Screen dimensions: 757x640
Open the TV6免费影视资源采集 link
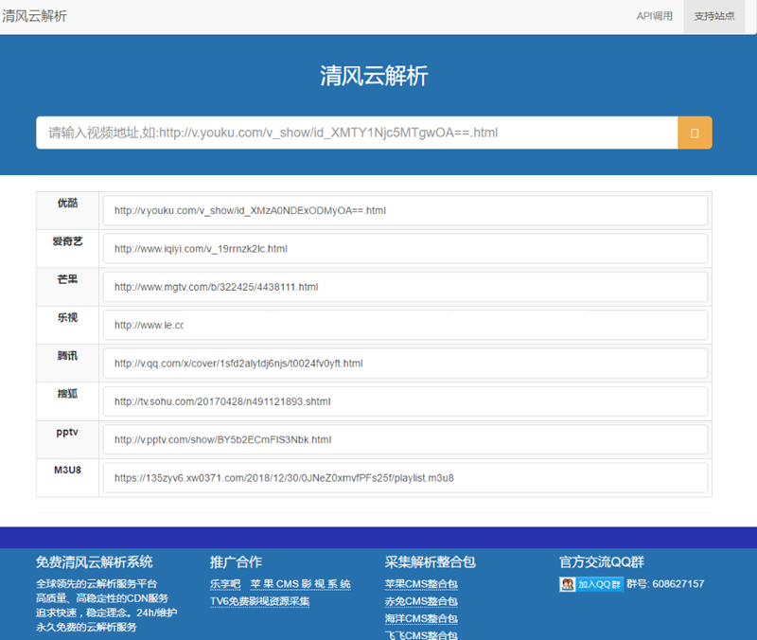pyautogui.click(x=259, y=601)
